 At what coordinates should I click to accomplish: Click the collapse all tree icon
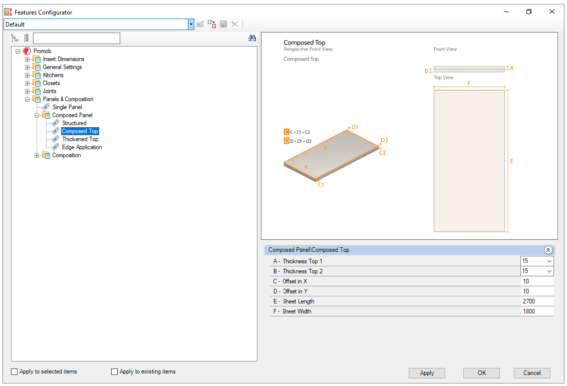coord(26,38)
